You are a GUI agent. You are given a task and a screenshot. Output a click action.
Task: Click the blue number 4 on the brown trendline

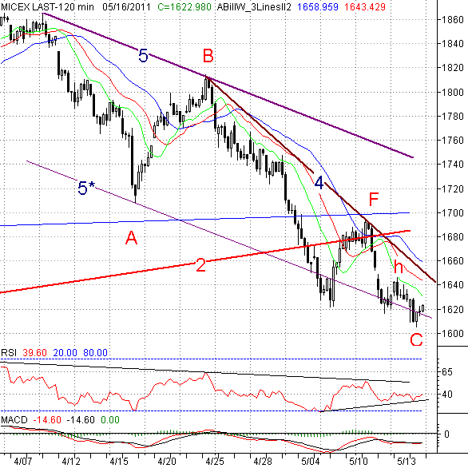coord(319,183)
